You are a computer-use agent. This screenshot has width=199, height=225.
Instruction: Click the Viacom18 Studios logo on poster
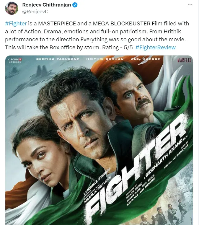15,61
